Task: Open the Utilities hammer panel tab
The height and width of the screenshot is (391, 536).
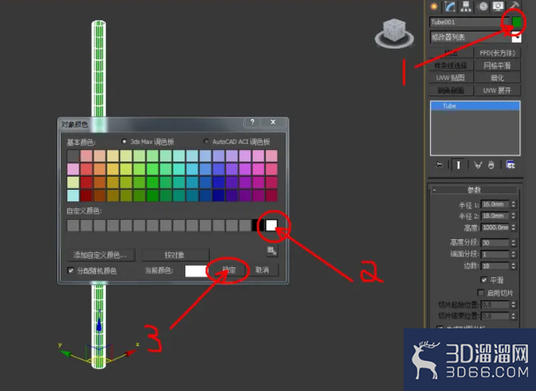Action: pyautogui.click(x=514, y=5)
